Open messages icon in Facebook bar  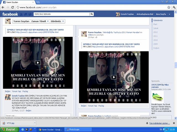click(26, 14)
